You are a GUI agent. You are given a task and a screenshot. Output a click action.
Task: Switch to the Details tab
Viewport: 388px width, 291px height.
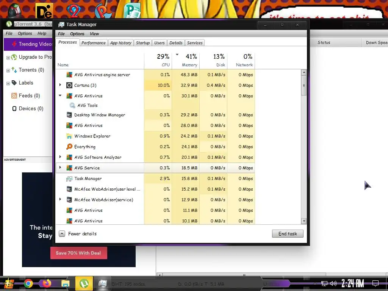tap(176, 43)
